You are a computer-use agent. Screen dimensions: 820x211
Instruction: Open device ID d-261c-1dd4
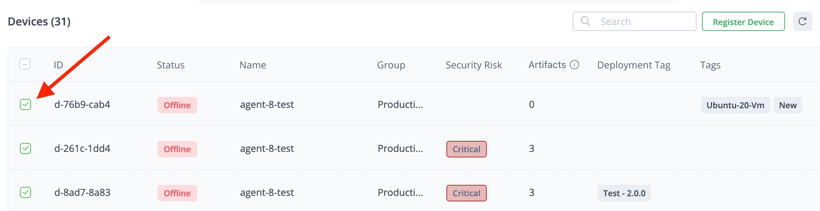click(82, 148)
